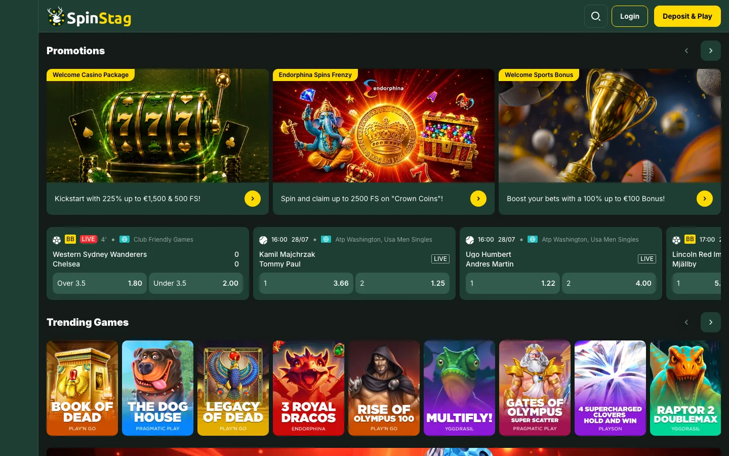729x456 pixels.
Task: Click 'Kickstart with 225% up to €1,500 & 500 FS!'
Action: coord(128,199)
